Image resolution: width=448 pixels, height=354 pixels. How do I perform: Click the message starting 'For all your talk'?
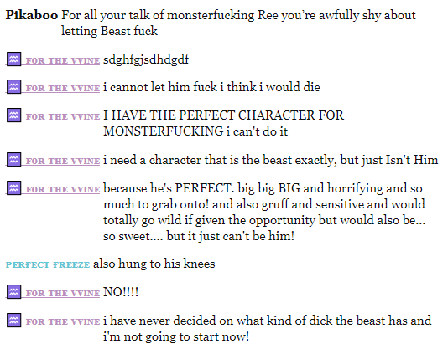click(238, 23)
